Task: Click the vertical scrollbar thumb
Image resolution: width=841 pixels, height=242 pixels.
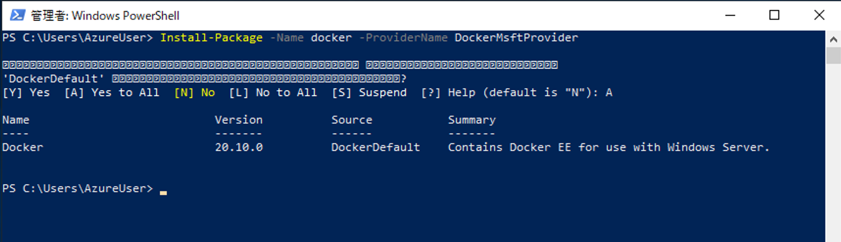Action: click(833, 55)
